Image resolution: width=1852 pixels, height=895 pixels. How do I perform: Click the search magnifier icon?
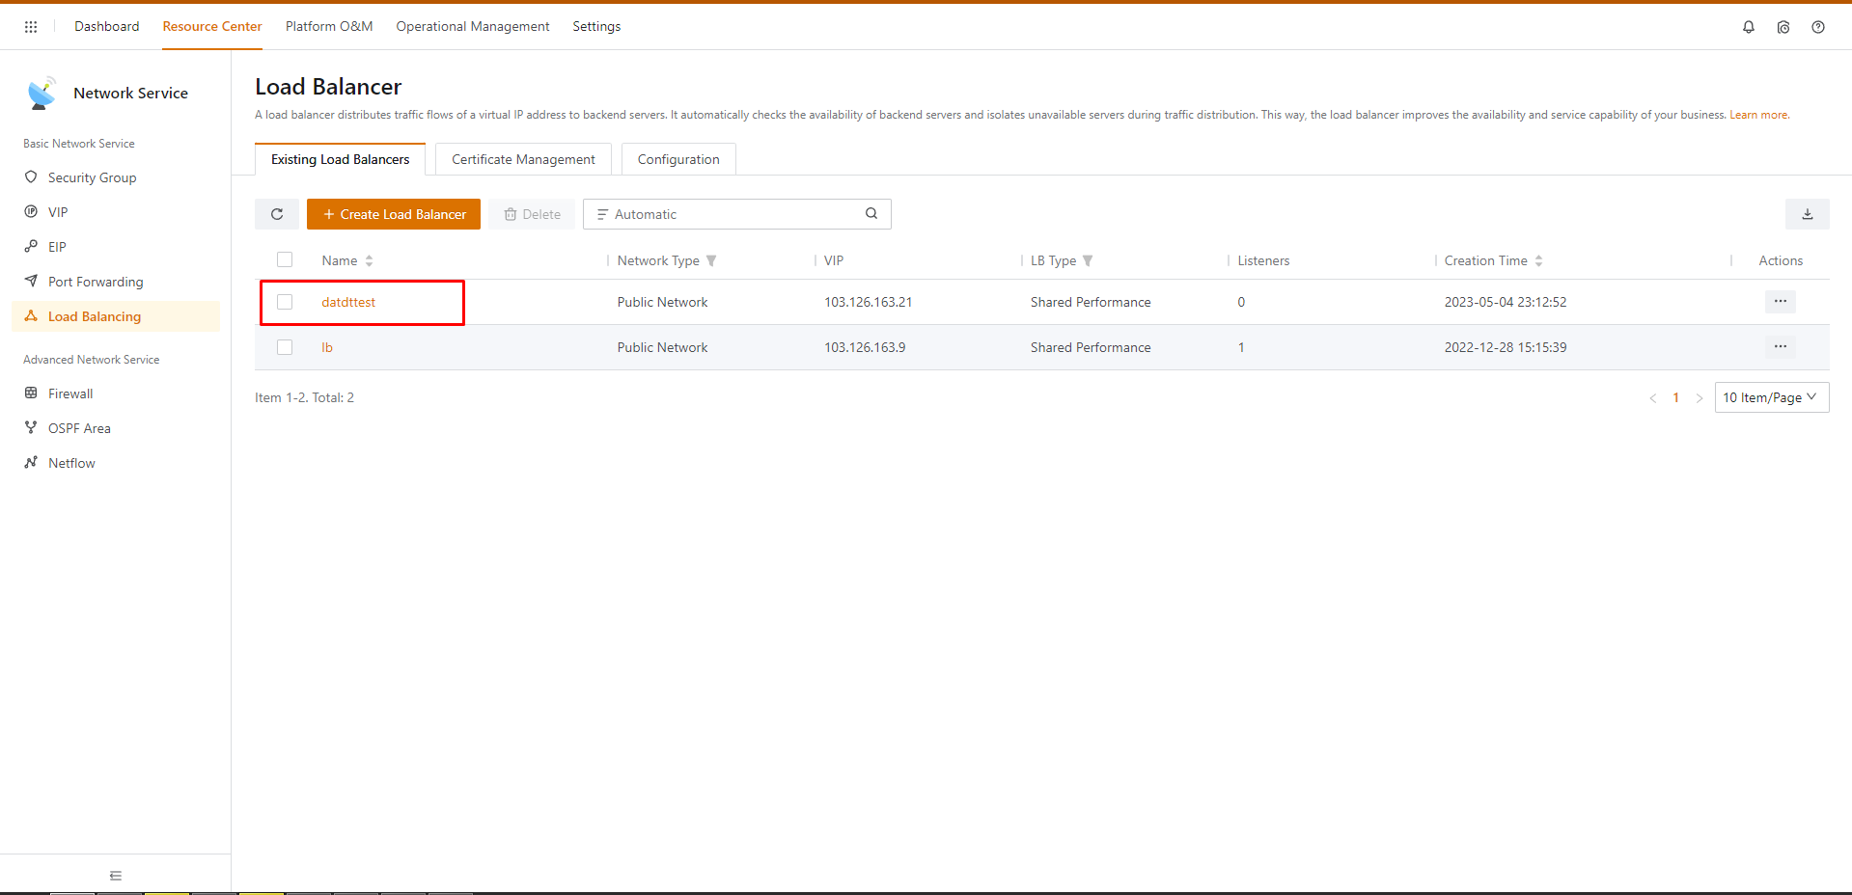click(x=871, y=214)
